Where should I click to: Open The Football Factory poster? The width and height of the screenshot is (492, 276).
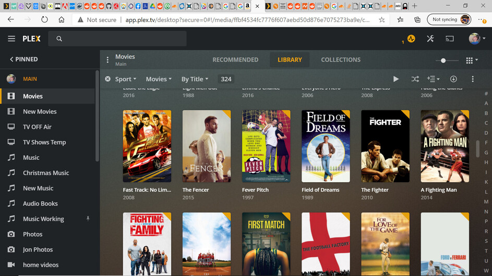326,244
